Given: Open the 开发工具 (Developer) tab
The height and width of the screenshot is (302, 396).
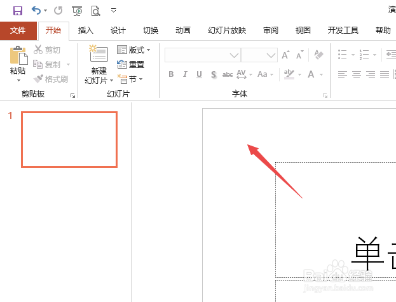Looking at the screenshot, I should point(343,31).
